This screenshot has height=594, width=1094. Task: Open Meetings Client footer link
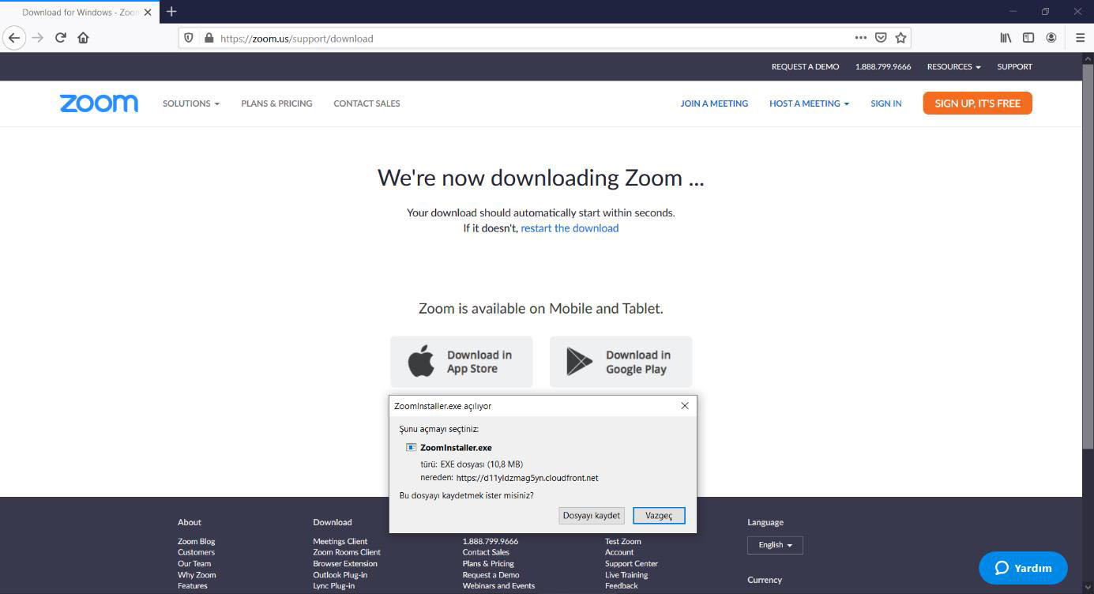coord(340,541)
